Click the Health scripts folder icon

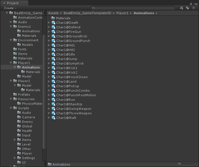(19, 131)
